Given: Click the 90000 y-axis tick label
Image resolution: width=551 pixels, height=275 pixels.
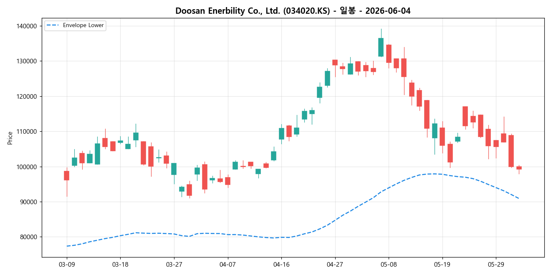Looking at the screenshot, I should click(28, 202).
